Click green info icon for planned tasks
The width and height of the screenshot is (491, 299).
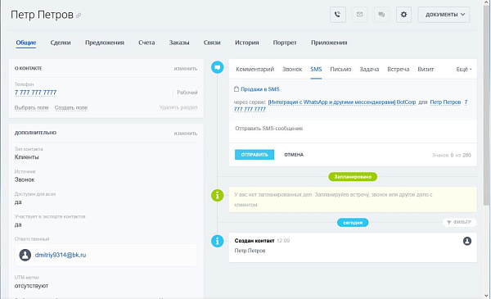pyautogui.click(x=218, y=195)
